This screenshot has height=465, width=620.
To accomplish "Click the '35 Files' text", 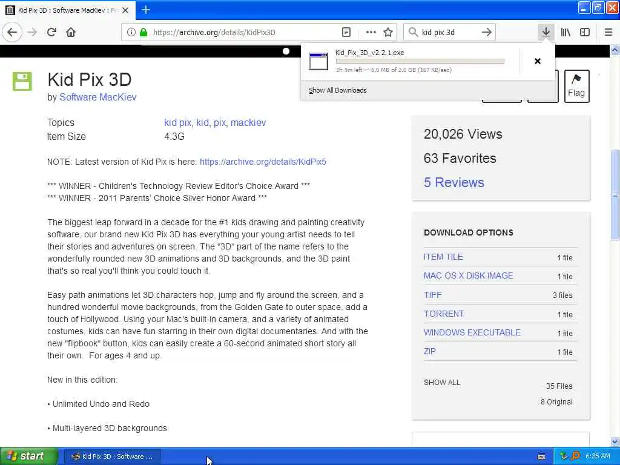I will [559, 386].
